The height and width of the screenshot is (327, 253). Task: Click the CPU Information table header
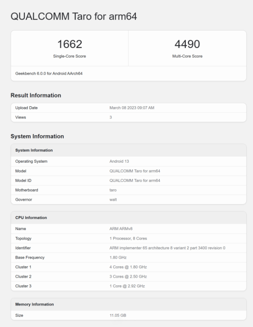click(31, 218)
